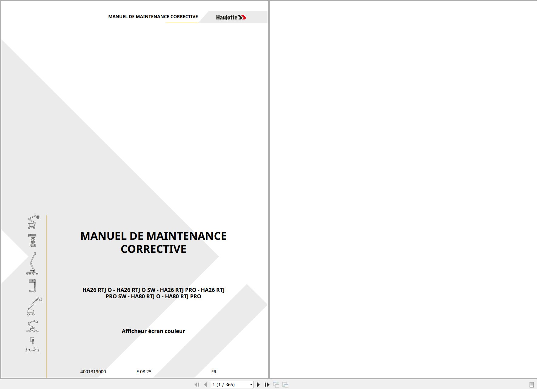Click the model list line starting HA26 RTJ O
Viewport: 537px width, 389px height.
(153, 290)
